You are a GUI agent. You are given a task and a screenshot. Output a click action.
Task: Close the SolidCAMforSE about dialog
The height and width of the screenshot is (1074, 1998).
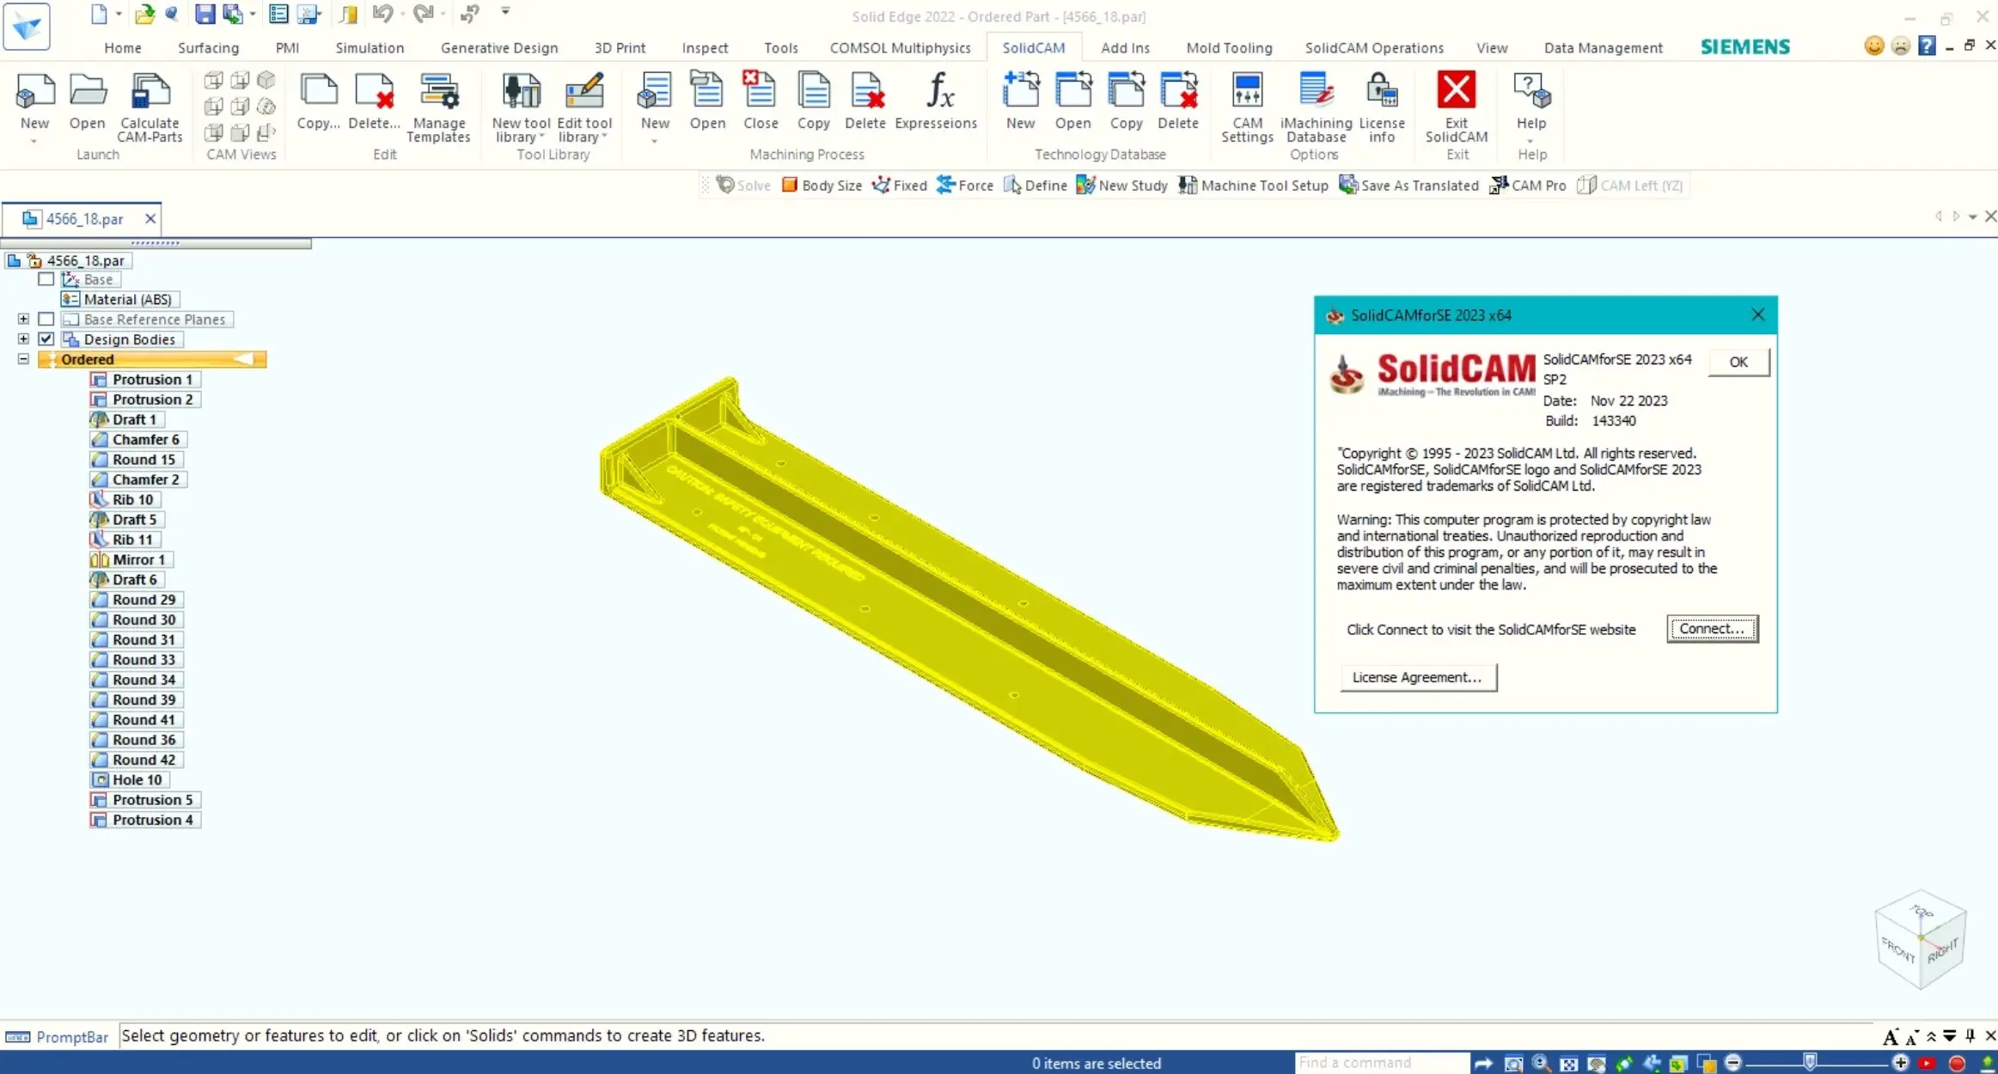click(x=1757, y=314)
